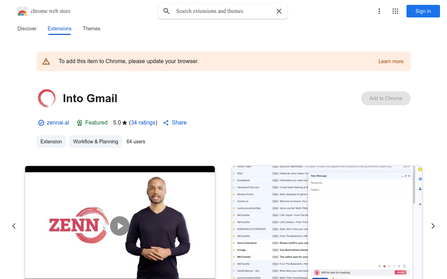
Task: Click the 5.0 rating value
Action: coord(117,123)
